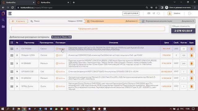Click the Поставщик column header

(61, 43)
